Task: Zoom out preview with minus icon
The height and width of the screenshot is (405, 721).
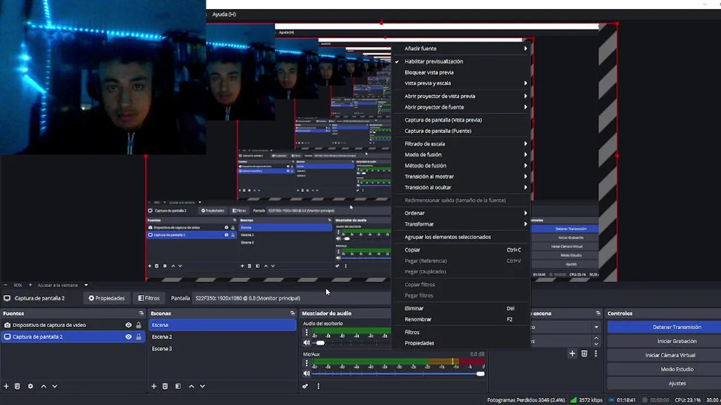Action: (5, 285)
